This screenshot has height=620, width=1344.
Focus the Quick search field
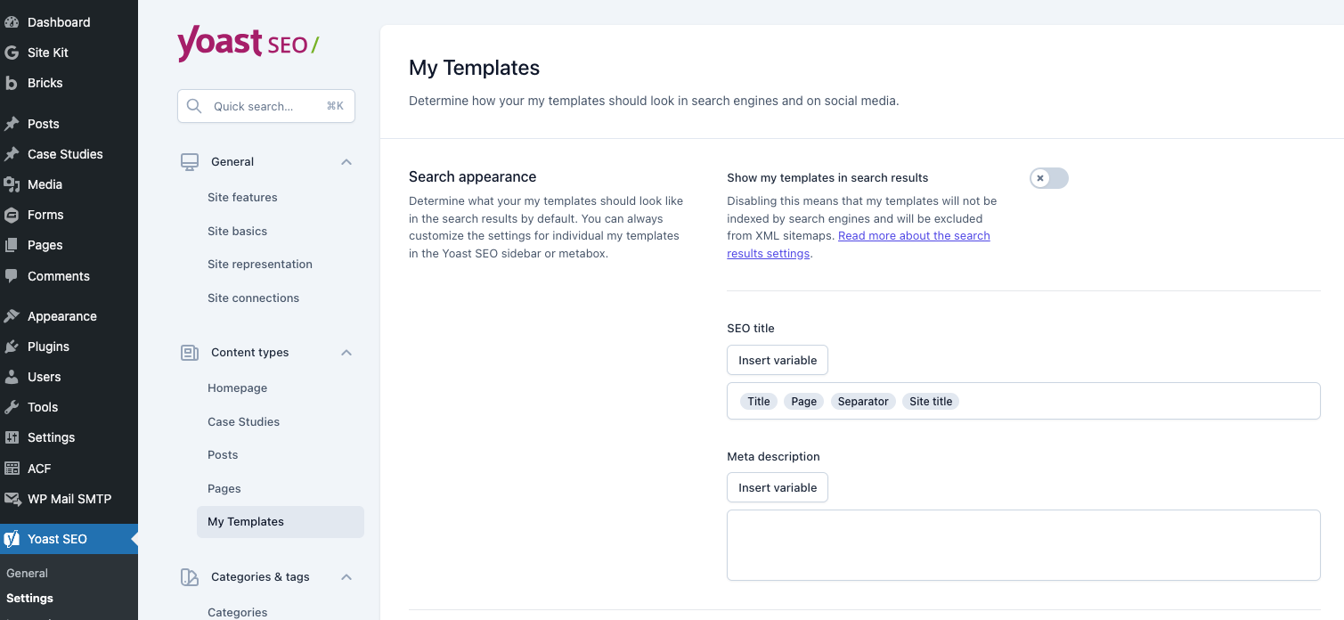click(266, 106)
